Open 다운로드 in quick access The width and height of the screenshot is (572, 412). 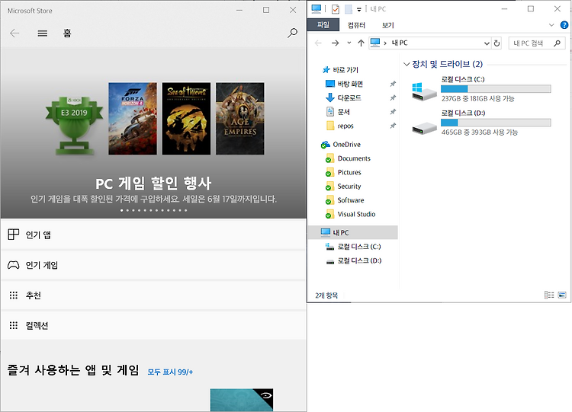[349, 97]
